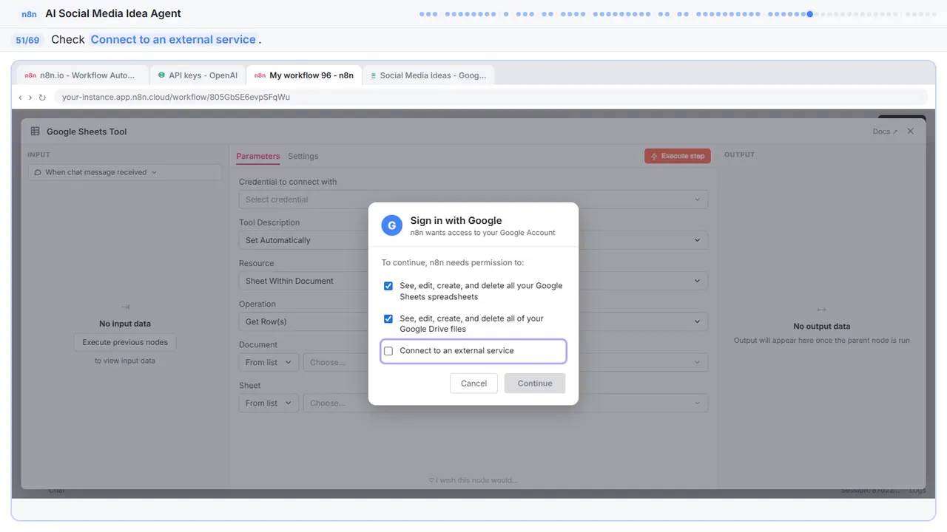This screenshot has width=947, height=532.
Task: Check the Connect to an external service checkbox
Action: [388, 351]
